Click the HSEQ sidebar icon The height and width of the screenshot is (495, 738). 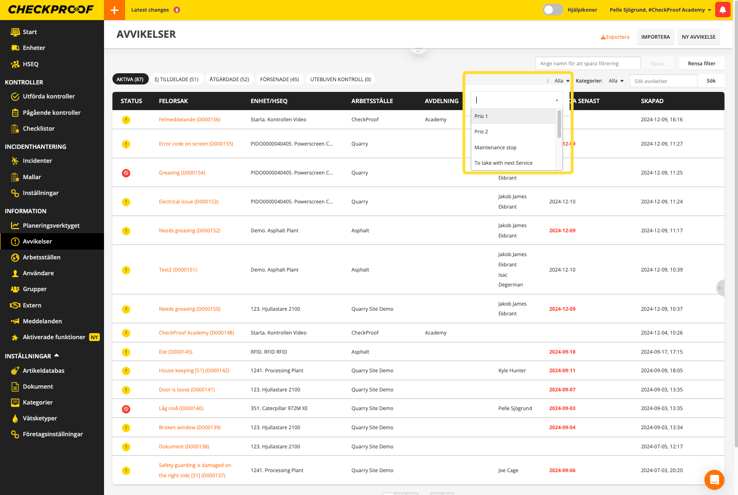pos(15,64)
